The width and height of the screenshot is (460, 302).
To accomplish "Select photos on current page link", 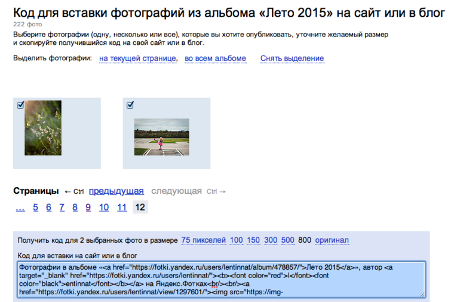I will coord(137,59).
